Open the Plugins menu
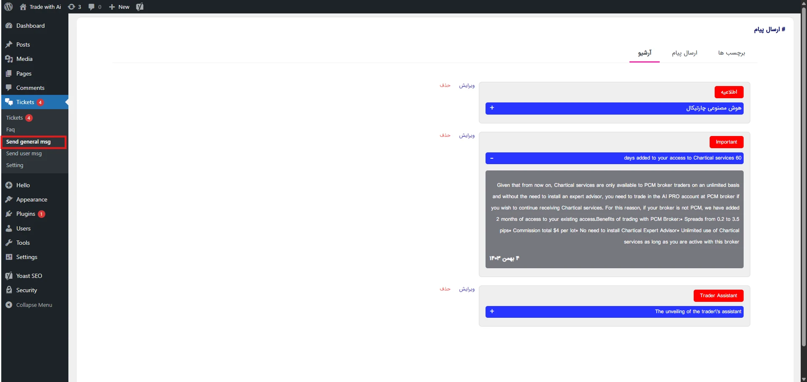The height and width of the screenshot is (382, 807). 26,214
